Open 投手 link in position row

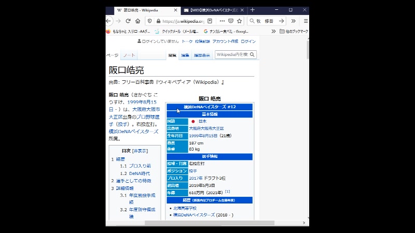pos(193,171)
